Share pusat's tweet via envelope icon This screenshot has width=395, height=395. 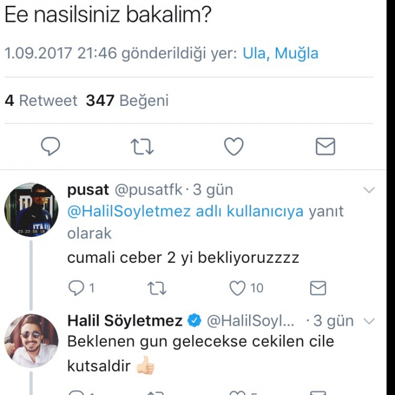click(x=318, y=288)
